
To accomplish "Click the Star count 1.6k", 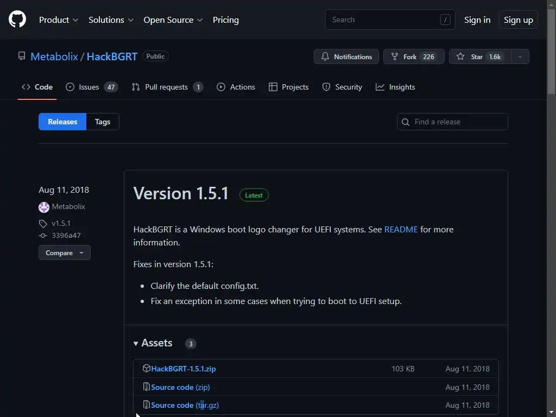I will coord(495,56).
